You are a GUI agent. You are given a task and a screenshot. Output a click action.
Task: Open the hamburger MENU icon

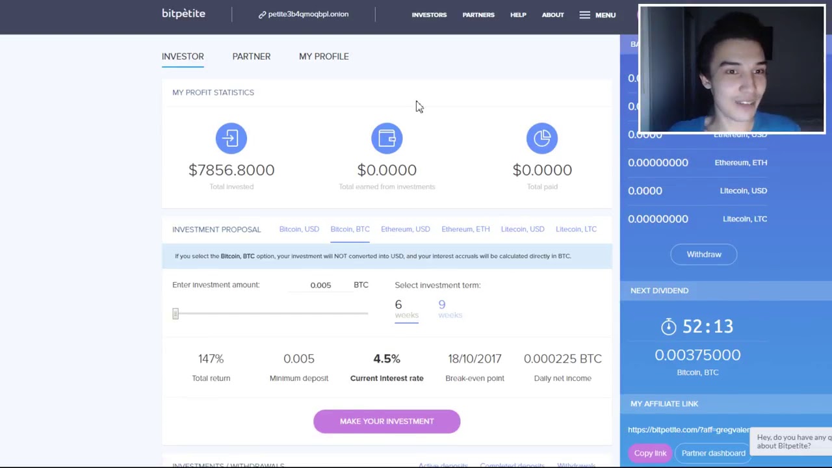pyautogui.click(x=584, y=15)
